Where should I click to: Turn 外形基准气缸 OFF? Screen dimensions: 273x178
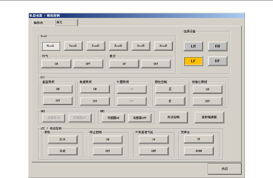tap(154, 151)
